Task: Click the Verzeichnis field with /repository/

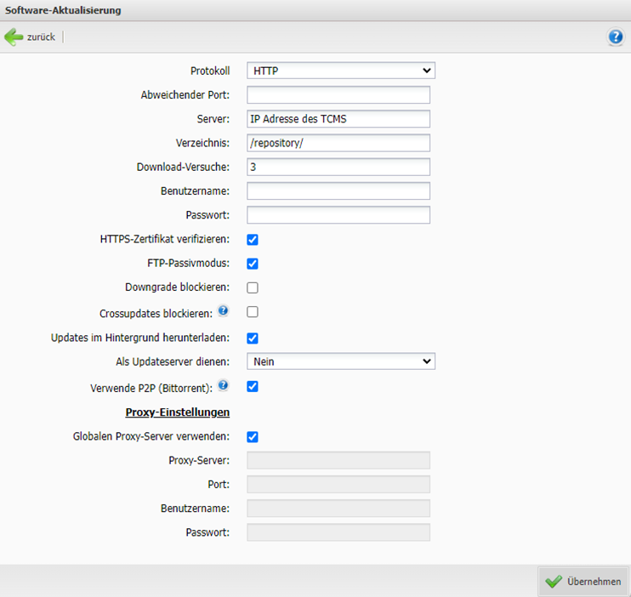Action: [x=338, y=143]
